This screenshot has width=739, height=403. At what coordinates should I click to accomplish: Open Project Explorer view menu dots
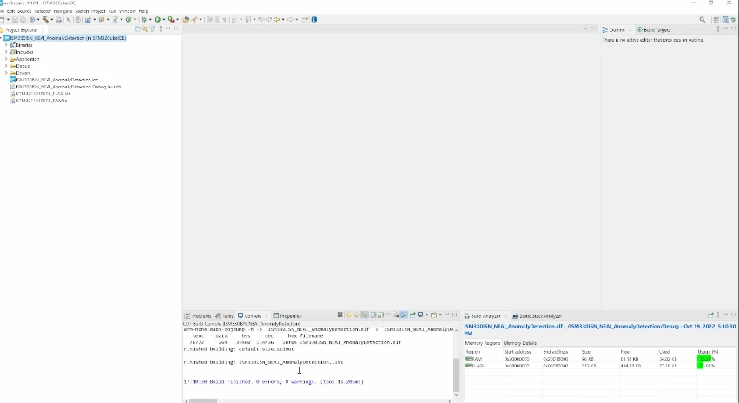pyautogui.click(x=161, y=29)
